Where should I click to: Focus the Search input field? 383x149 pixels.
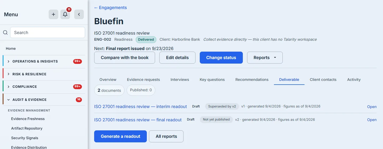tap(48, 32)
